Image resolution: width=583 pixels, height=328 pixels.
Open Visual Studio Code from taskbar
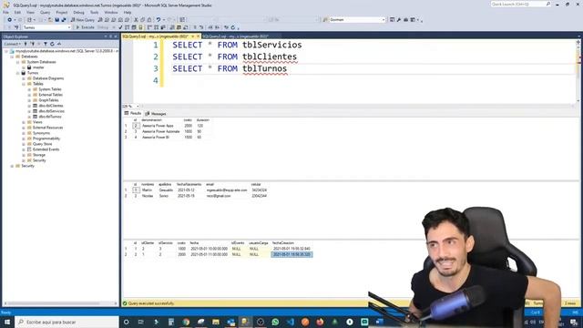(290, 322)
